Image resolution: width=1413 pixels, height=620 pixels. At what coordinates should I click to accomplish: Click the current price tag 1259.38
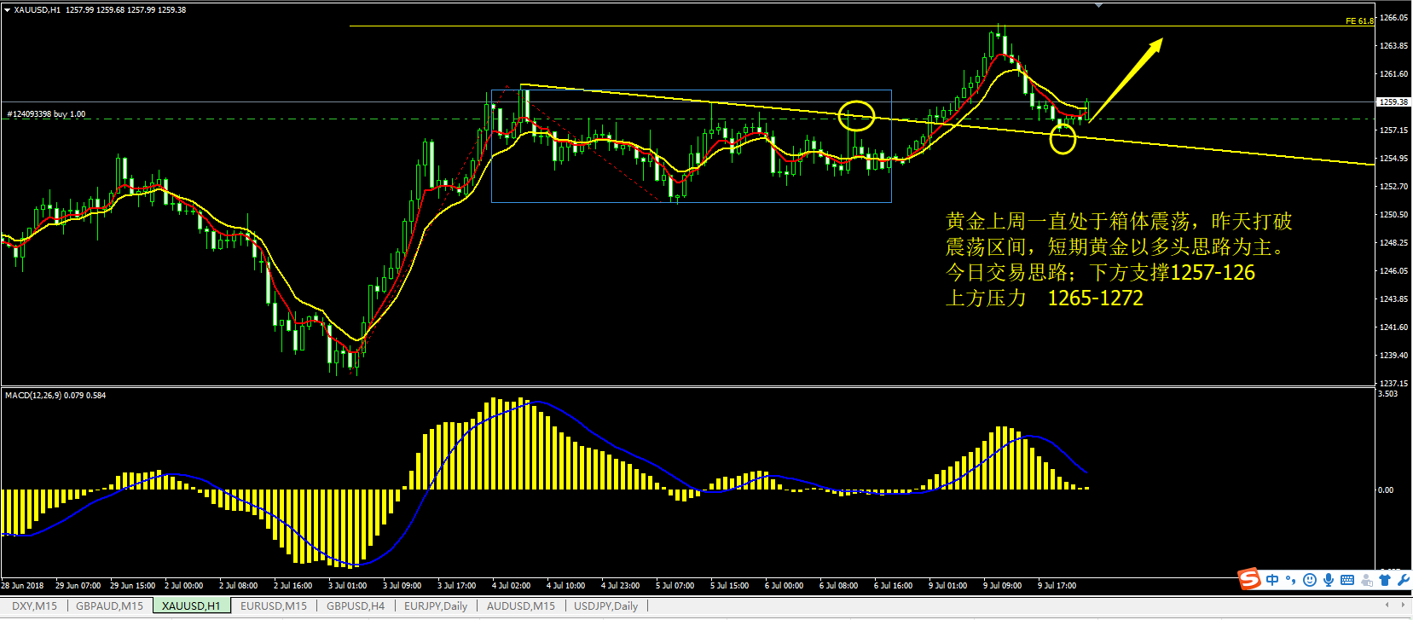tap(1393, 102)
